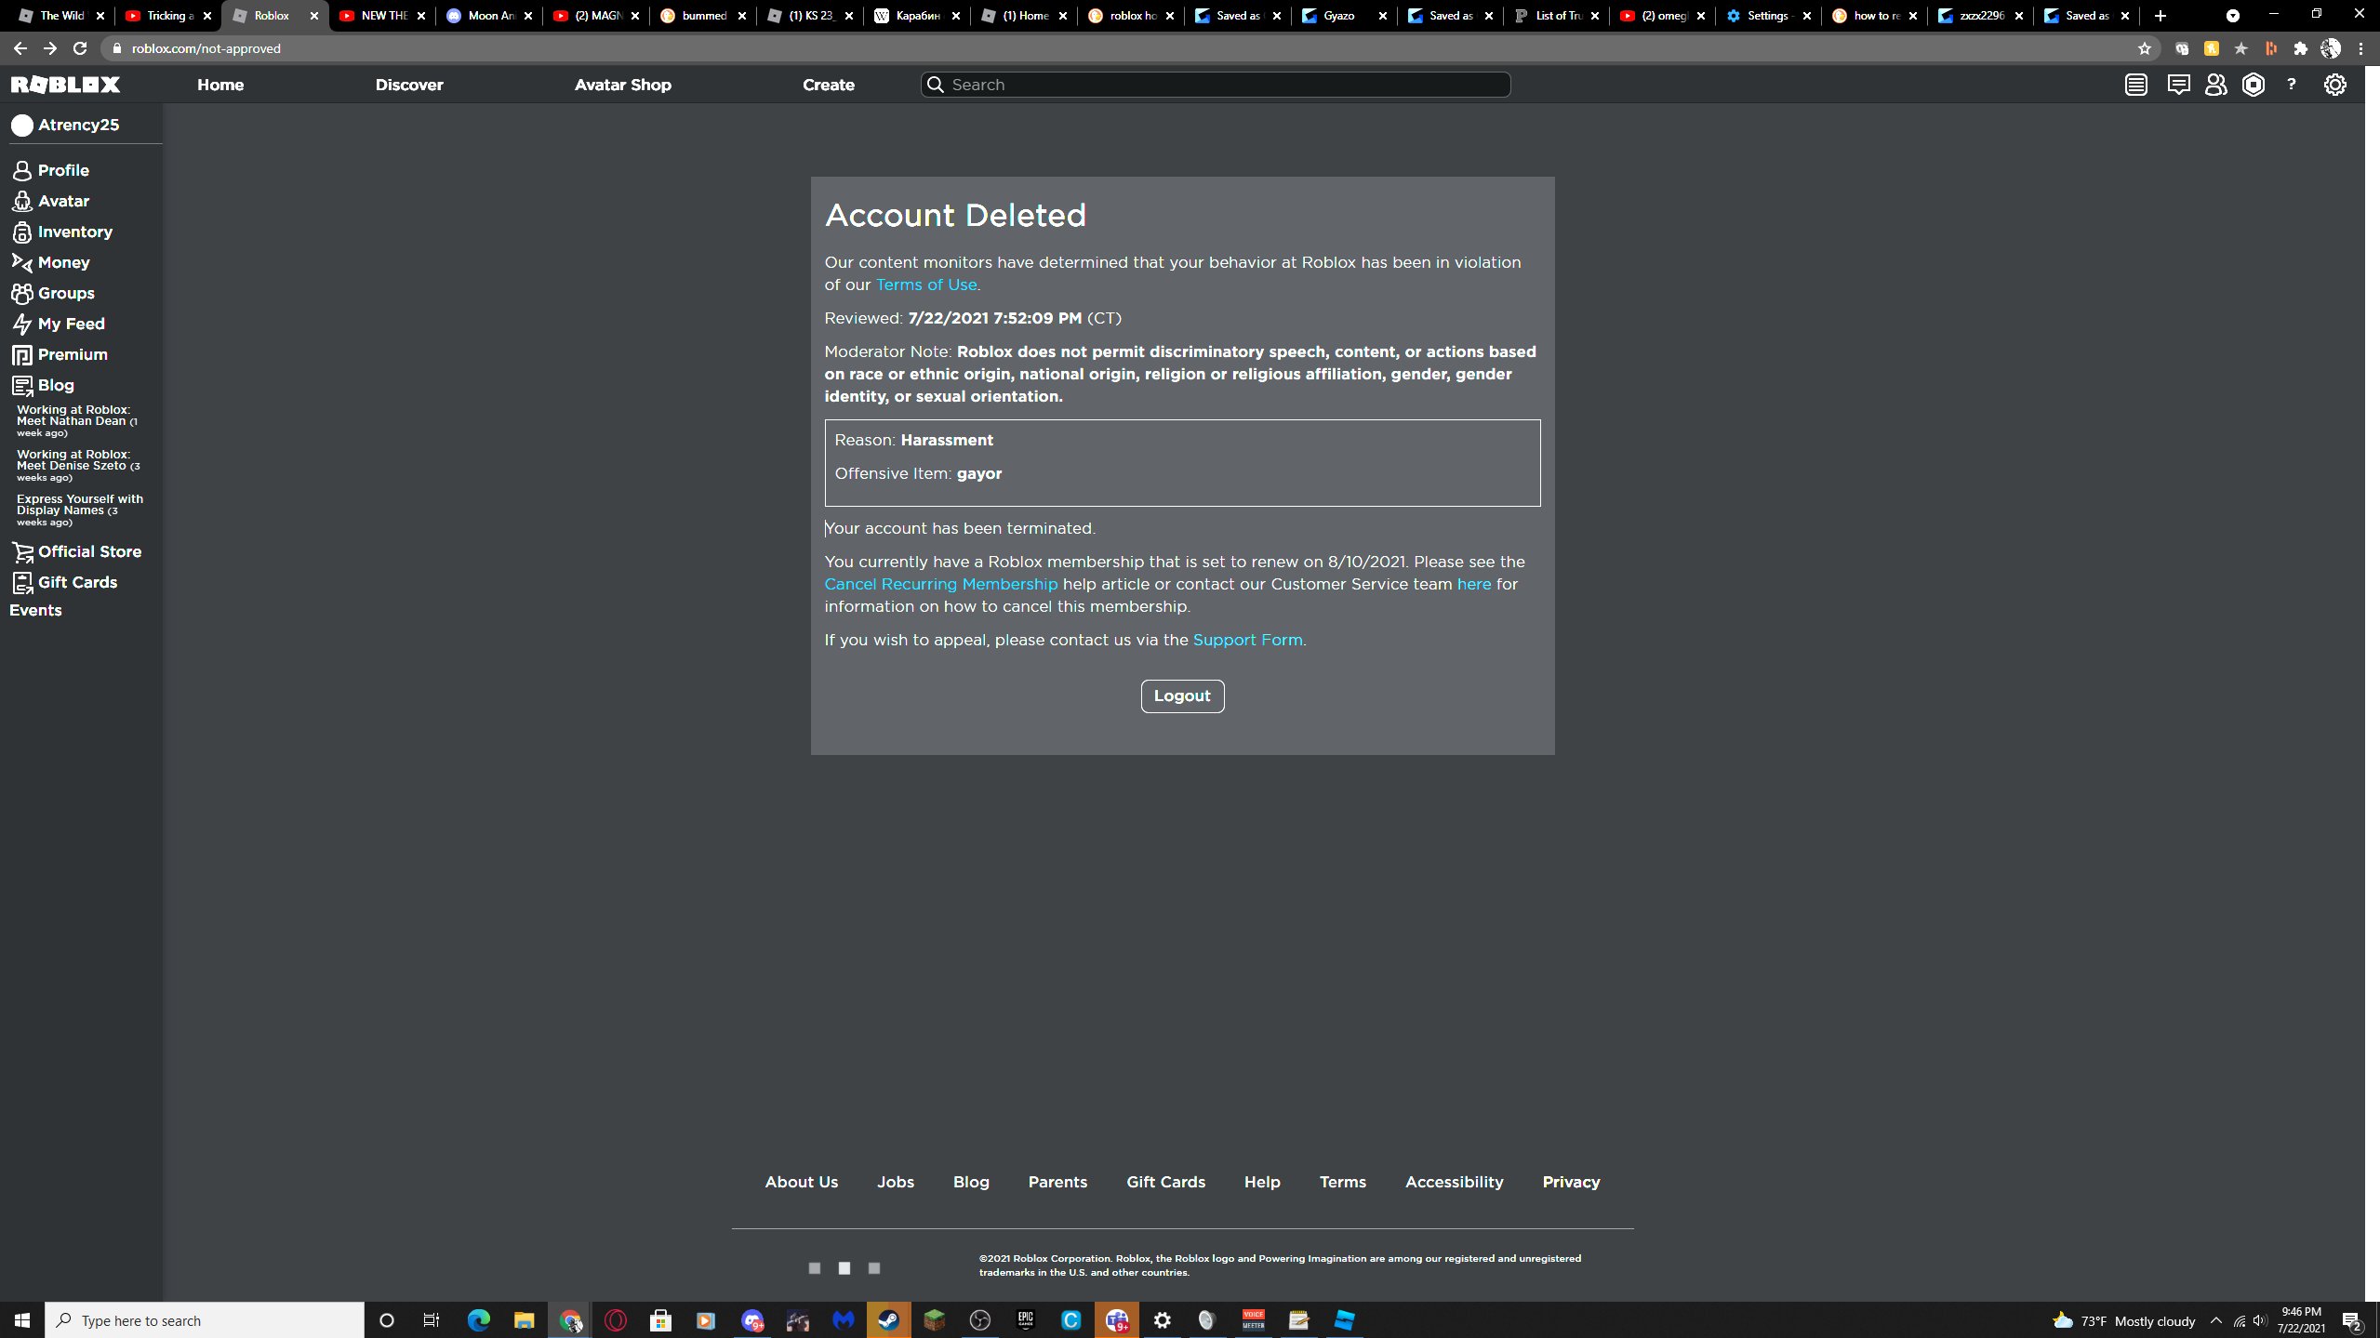Open the Terms of Use link
Viewport: 2380px width, 1338px height.
(x=926, y=285)
